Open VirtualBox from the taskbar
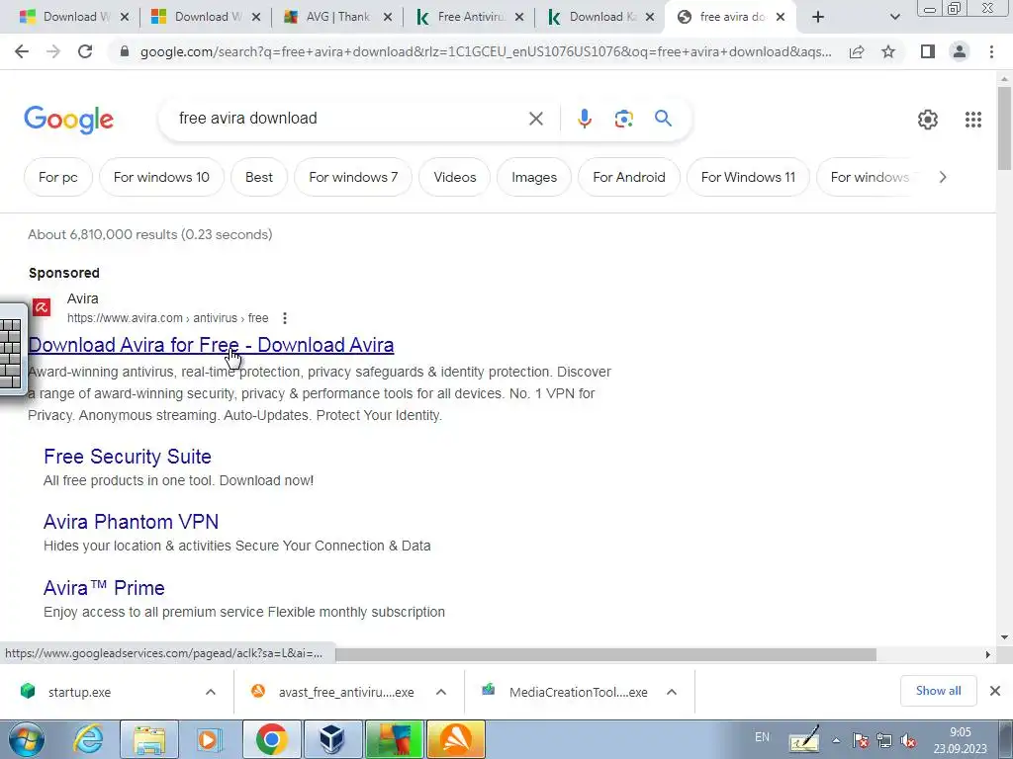 click(332, 739)
